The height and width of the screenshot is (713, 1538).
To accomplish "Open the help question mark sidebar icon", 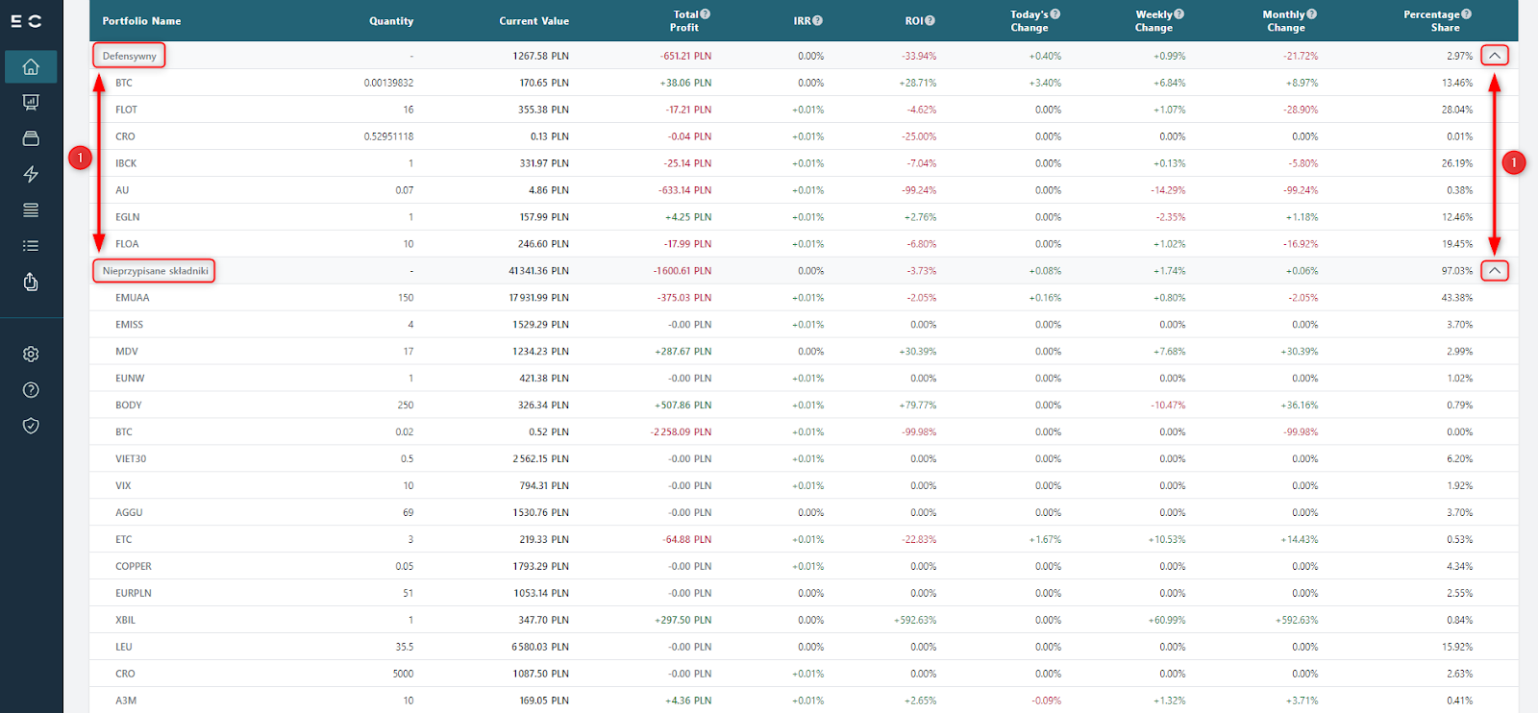I will [31, 389].
